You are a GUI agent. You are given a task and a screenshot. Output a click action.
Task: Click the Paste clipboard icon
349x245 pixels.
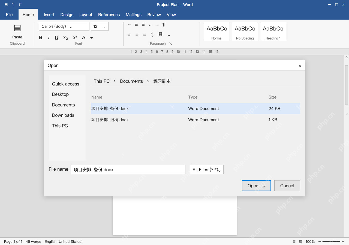click(17, 28)
